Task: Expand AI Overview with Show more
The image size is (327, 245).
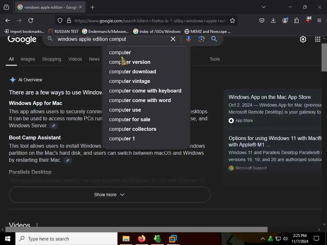Action: click(x=110, y=195)
